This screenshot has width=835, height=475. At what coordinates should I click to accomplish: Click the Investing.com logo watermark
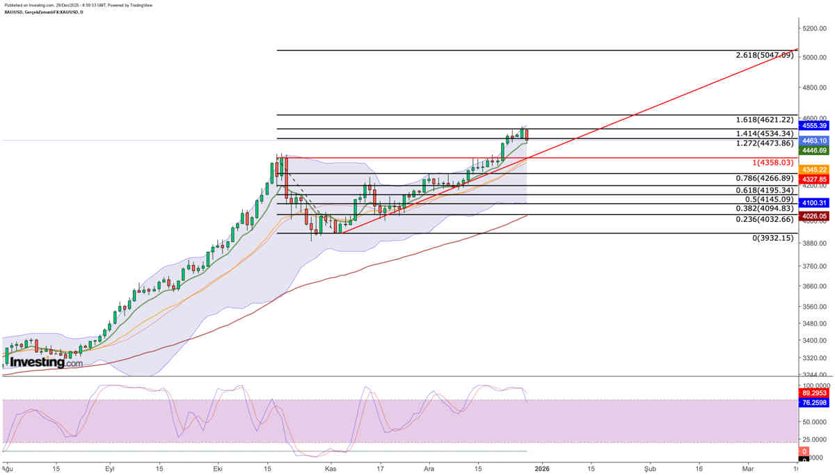[x=46, y=362]
